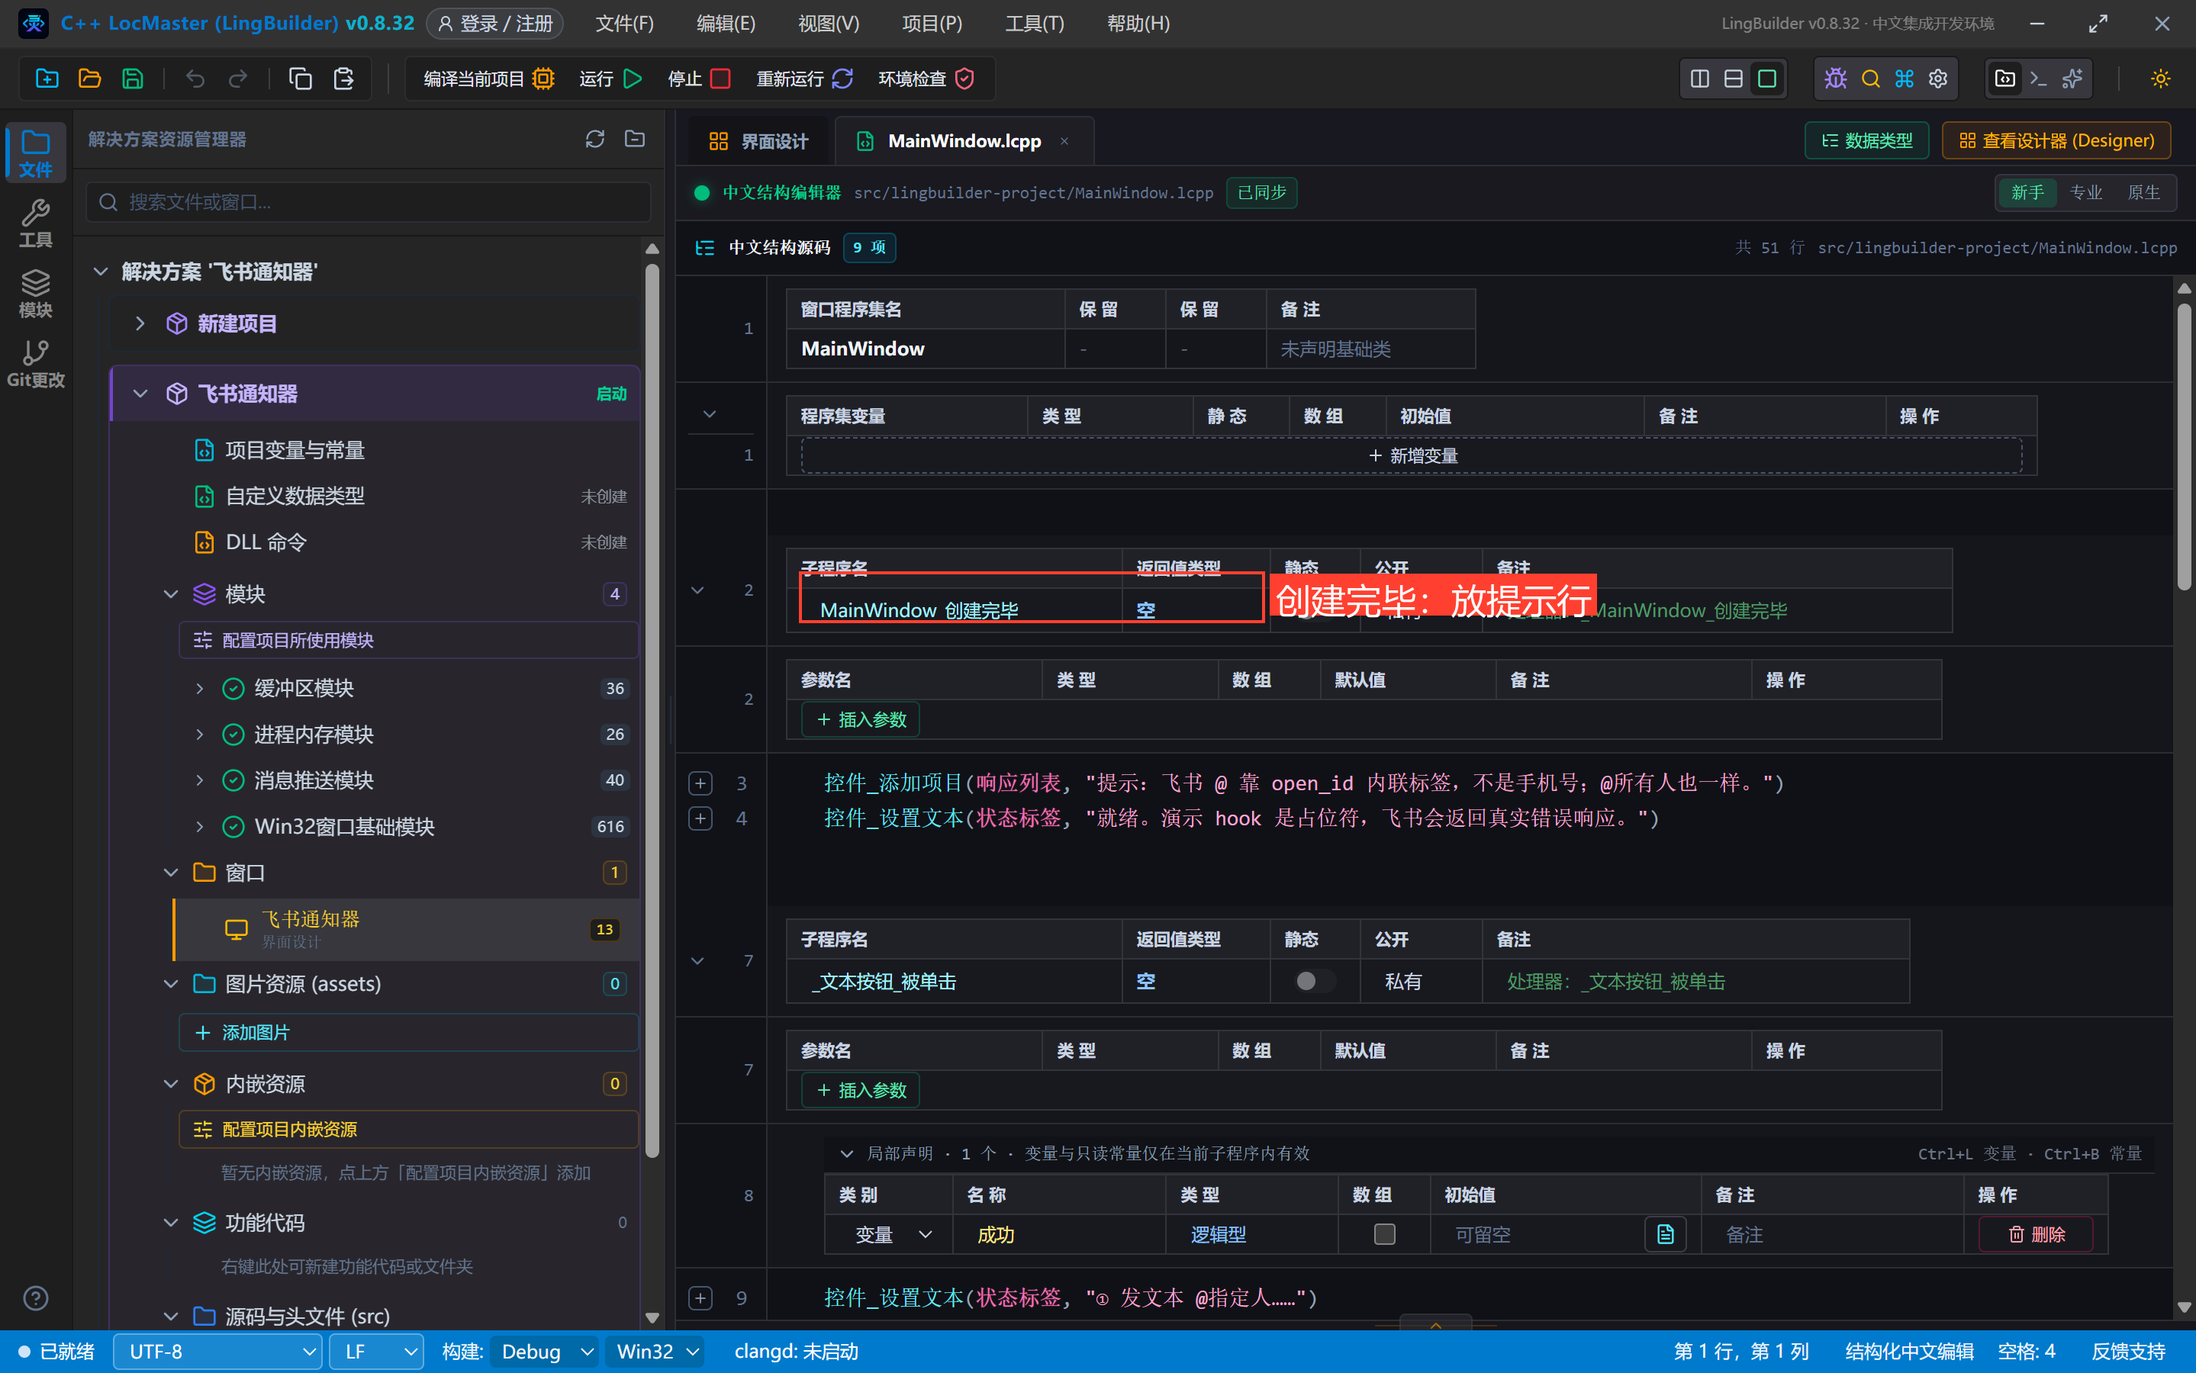Expand the 新建项目 tree node
Image resolution: width=2196 pixels, height=1373 pixels.
[139, 323]
